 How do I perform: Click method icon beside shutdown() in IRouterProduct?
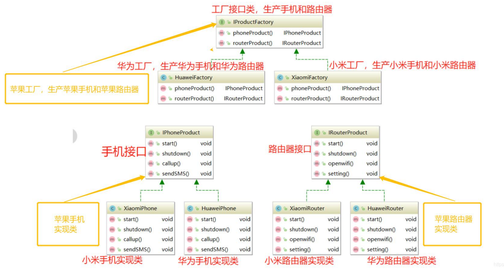317,154
